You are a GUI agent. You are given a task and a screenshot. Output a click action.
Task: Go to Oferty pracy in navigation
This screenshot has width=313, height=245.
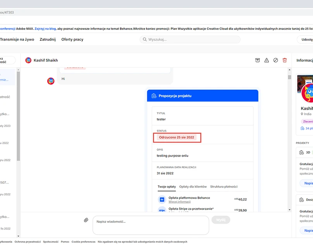72,40
